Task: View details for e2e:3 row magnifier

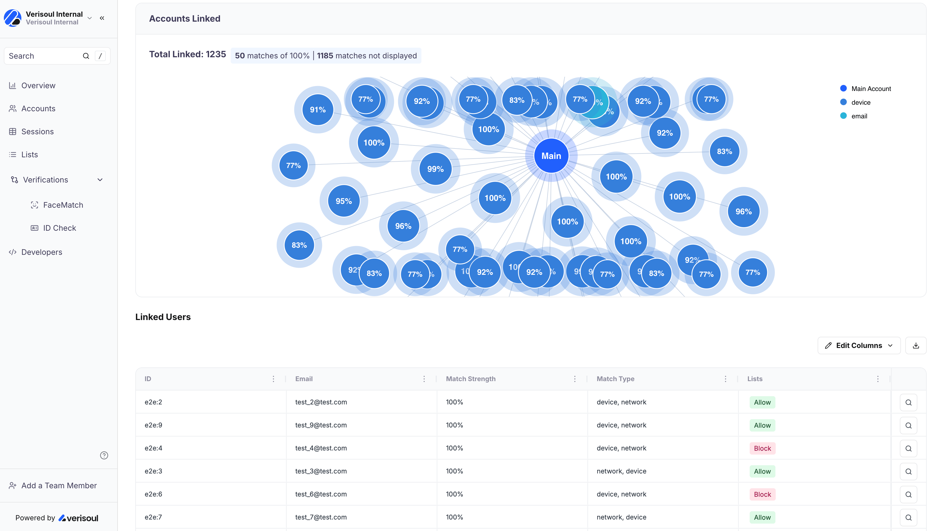Action: [908, 471]
